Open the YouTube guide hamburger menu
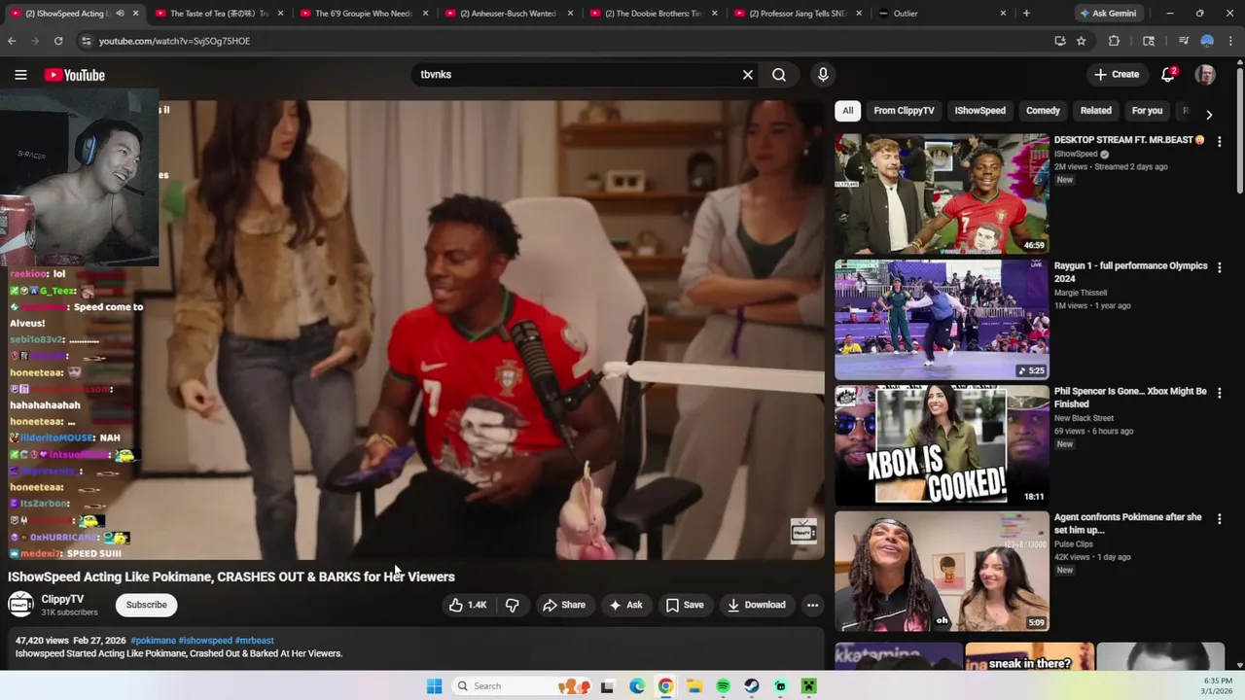This screenshot has width=1245, height=700. 20,75
